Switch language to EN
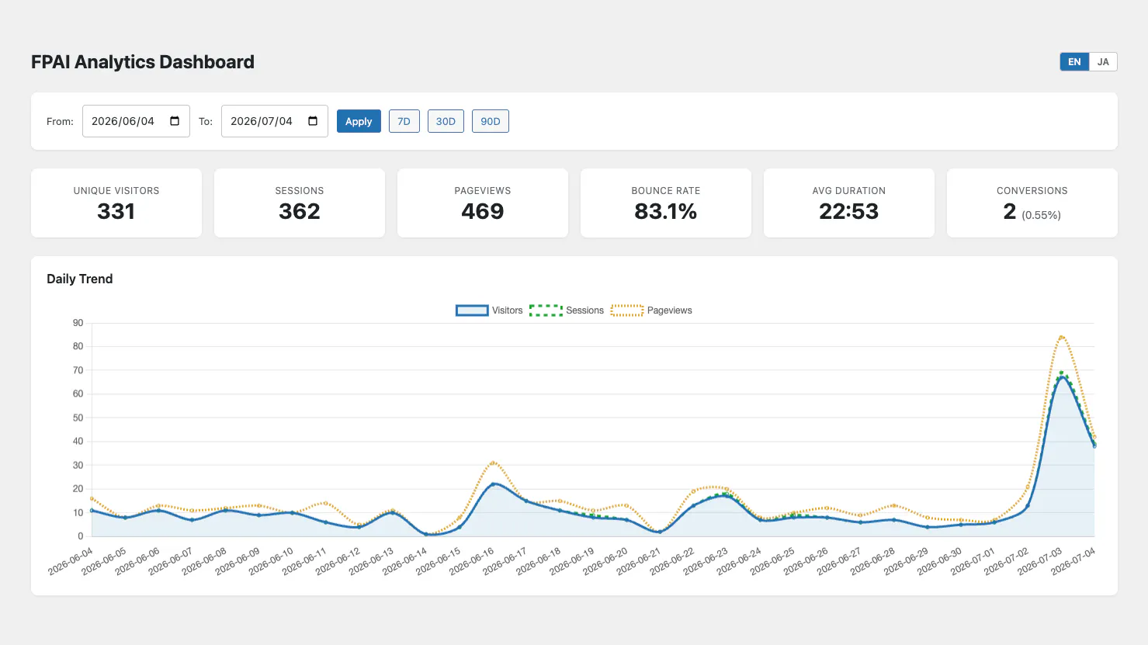1148x645 pixels. click(x=1074, y=62)
